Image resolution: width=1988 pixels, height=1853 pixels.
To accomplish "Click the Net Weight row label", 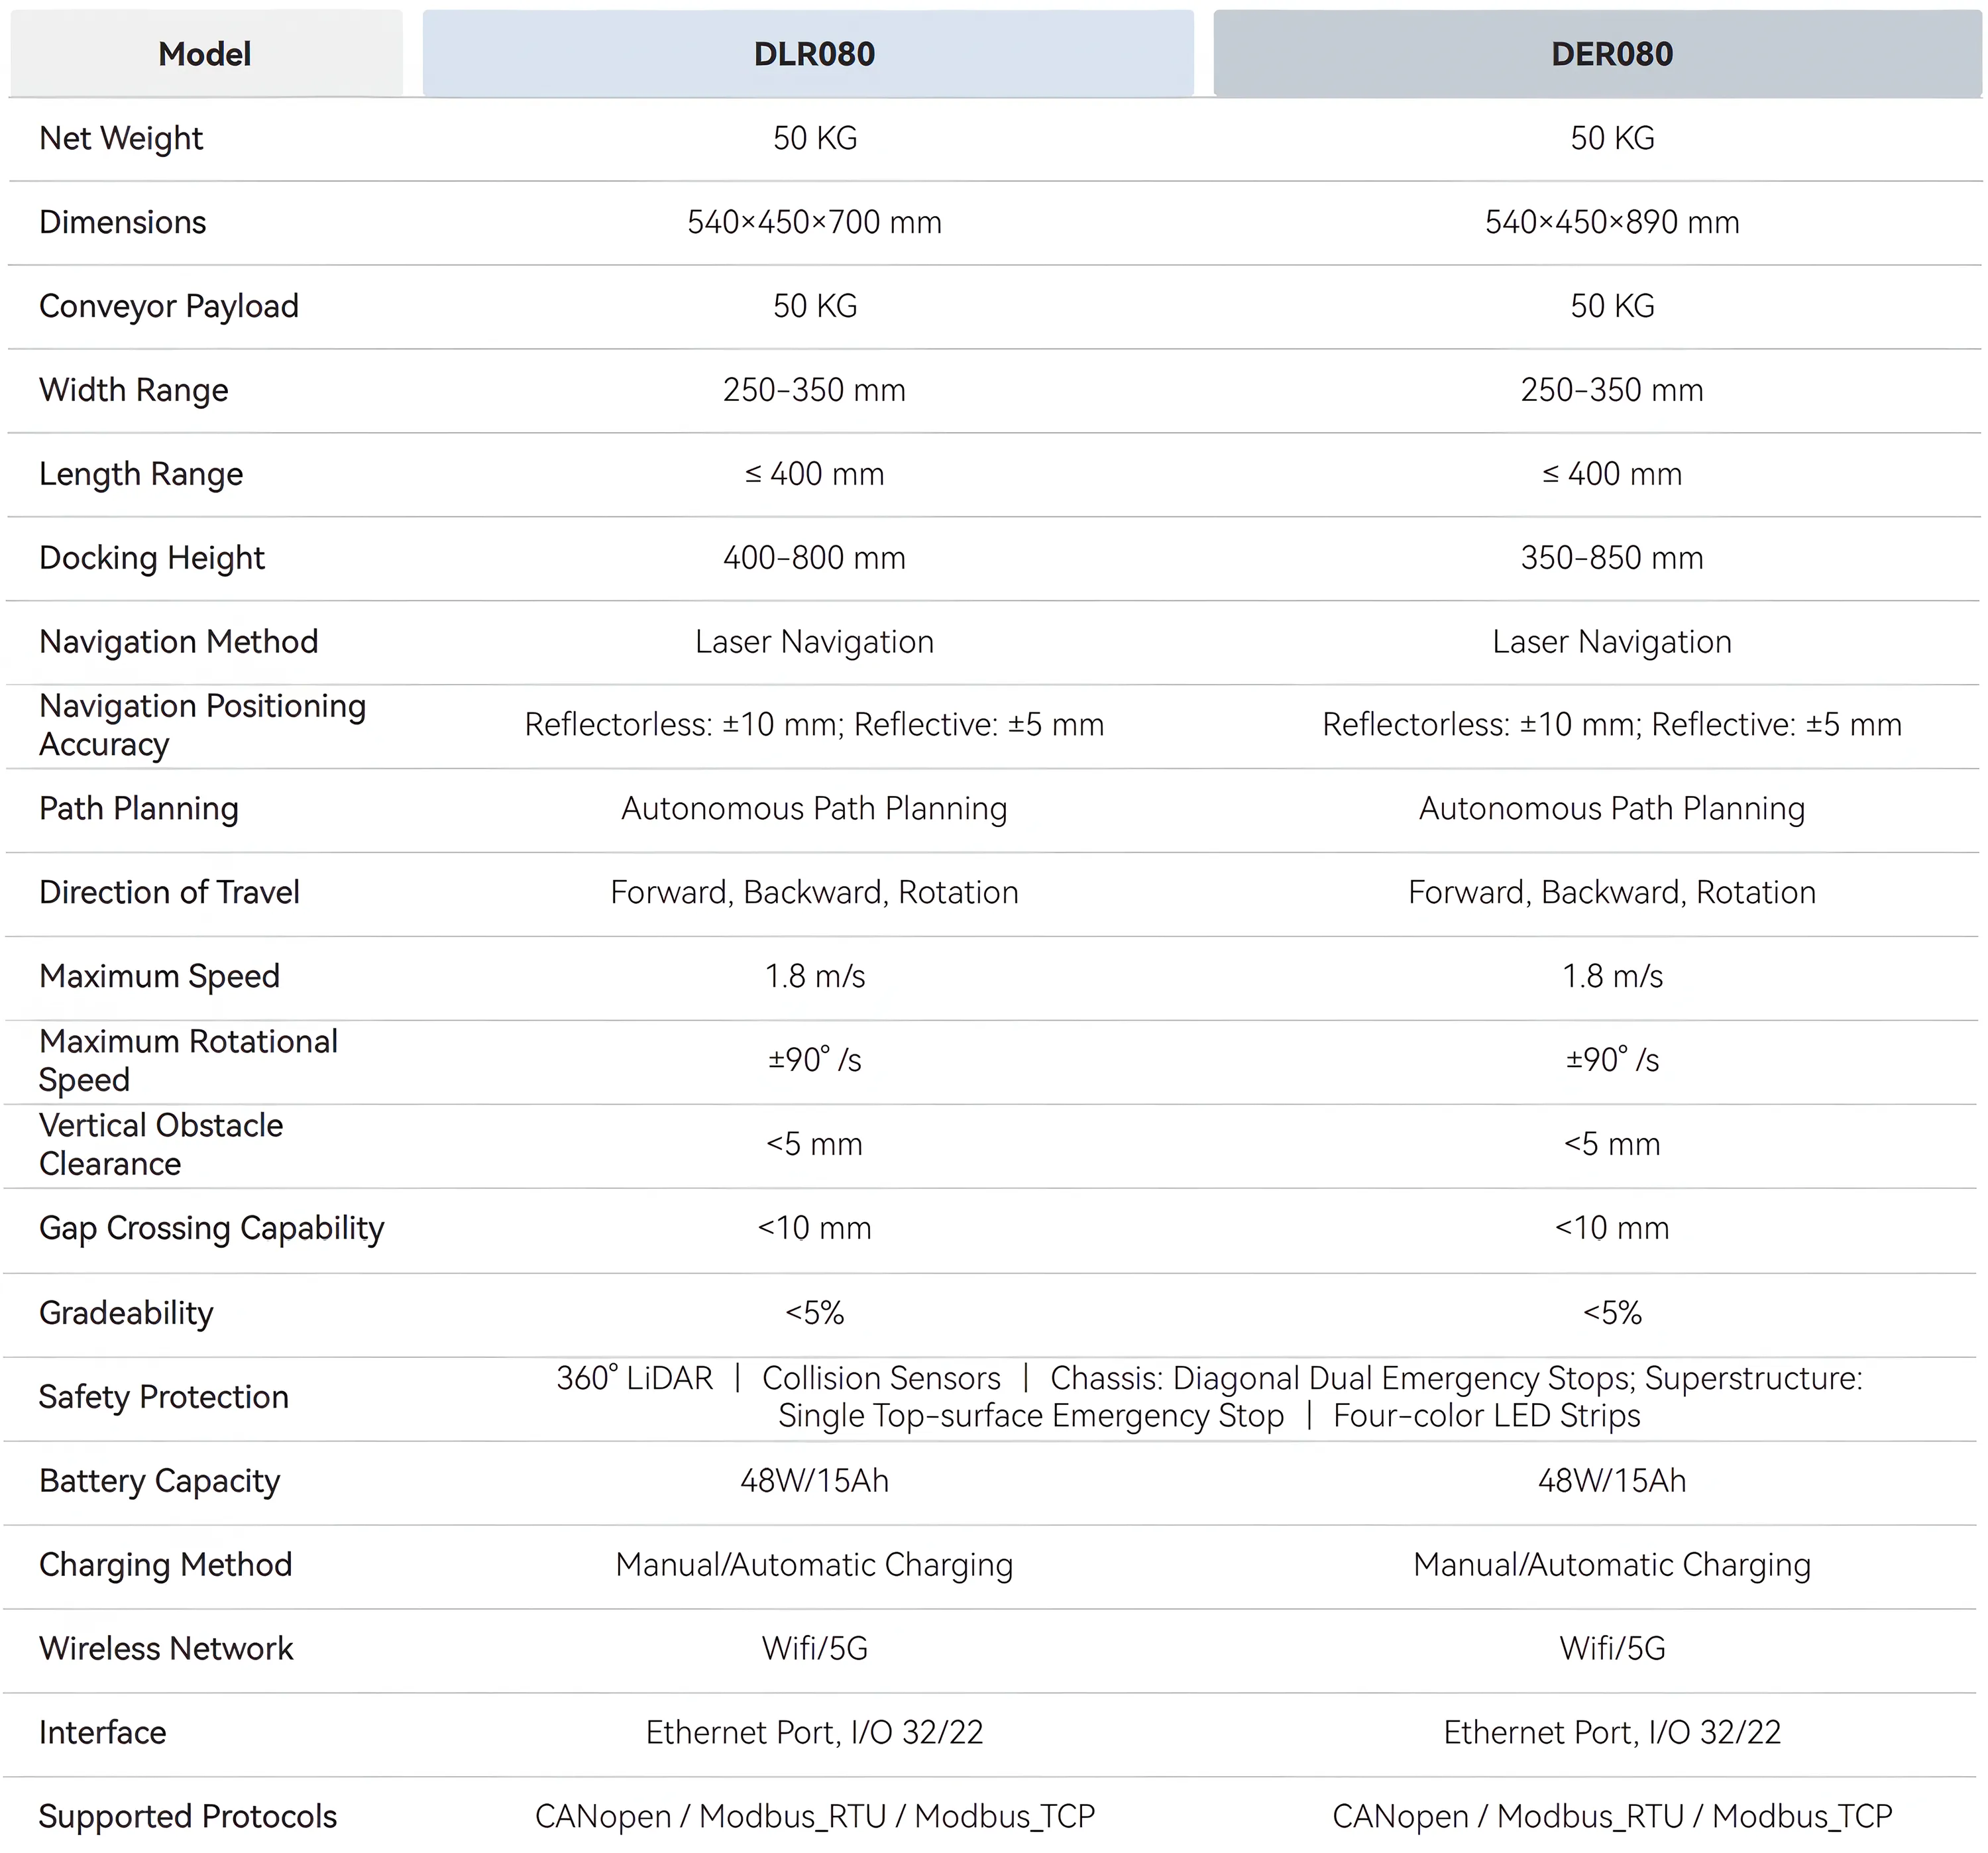I will click(x=121, y=138).
